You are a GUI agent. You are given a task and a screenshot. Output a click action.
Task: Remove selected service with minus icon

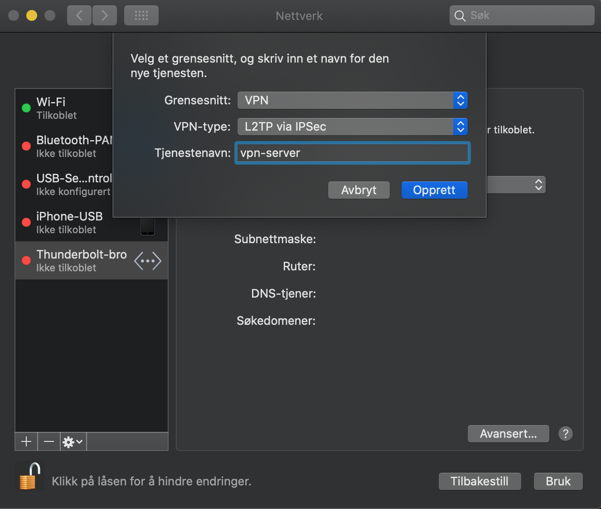point(48,441)
